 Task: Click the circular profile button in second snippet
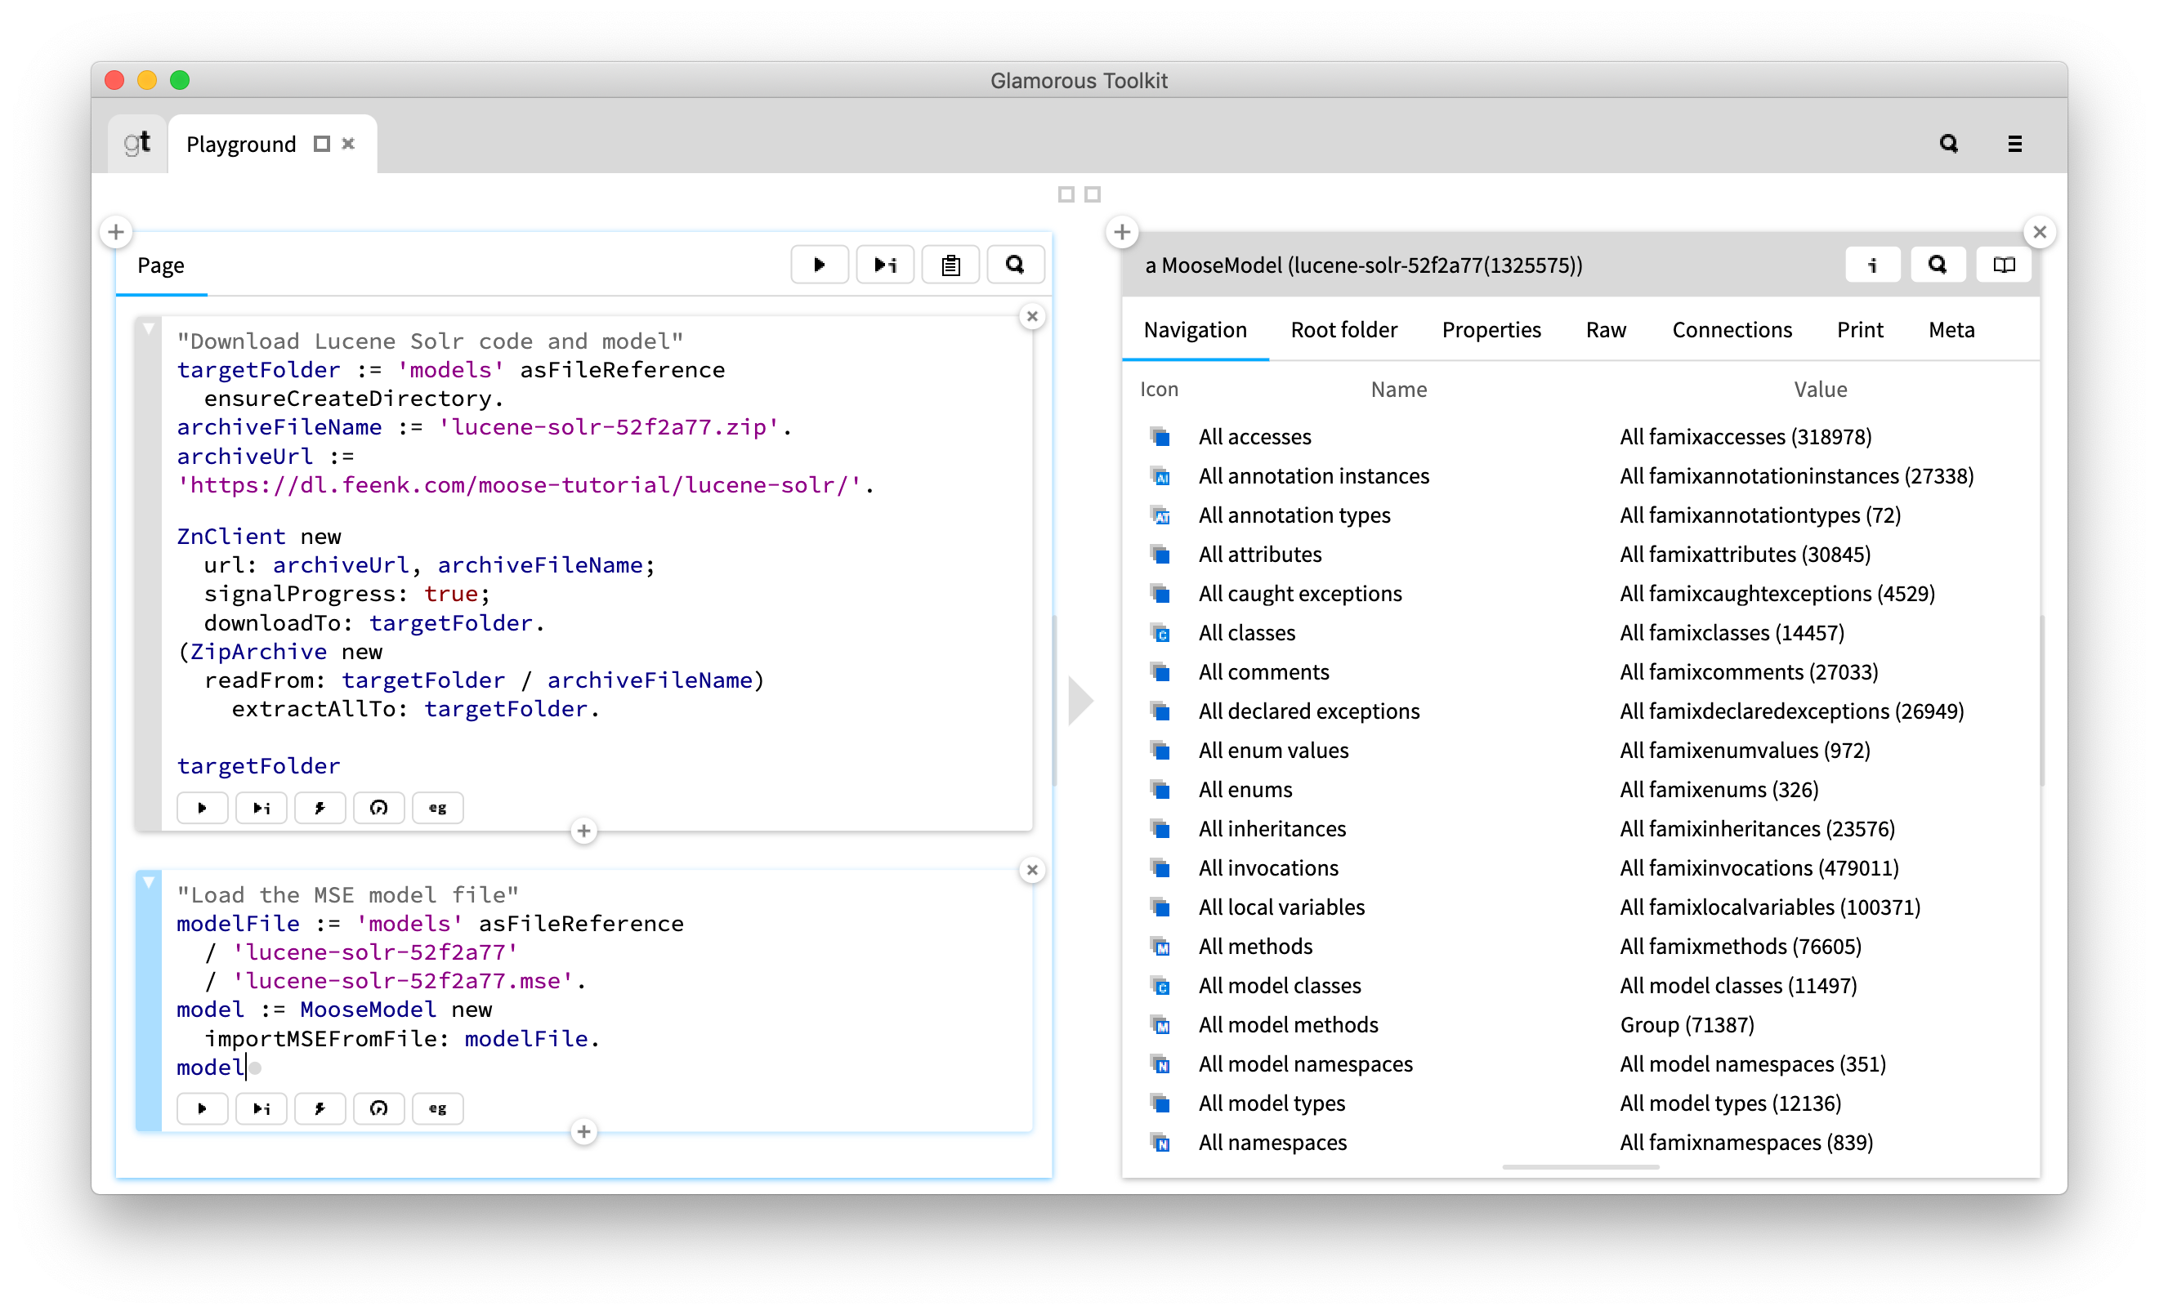tap(378, 1108)
